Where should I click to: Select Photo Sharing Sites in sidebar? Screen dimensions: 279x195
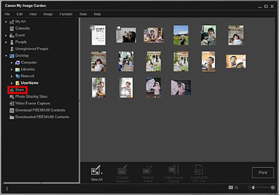tap(31, 97)
